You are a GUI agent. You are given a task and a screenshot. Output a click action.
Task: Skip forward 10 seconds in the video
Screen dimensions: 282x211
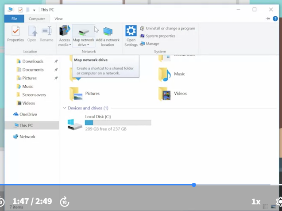tap(65, 202)
